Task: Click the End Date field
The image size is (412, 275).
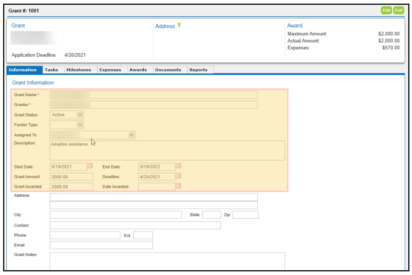Action: click(157, 167)
